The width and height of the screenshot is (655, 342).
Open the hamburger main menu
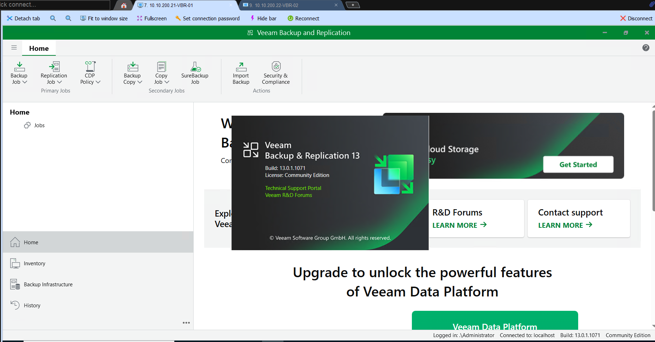coord(14,48)
